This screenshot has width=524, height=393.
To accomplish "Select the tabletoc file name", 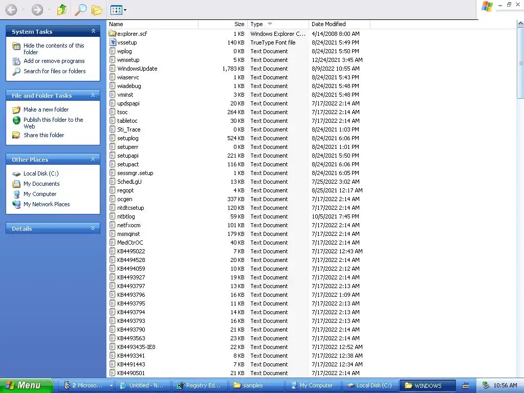I will click(127, 121).
